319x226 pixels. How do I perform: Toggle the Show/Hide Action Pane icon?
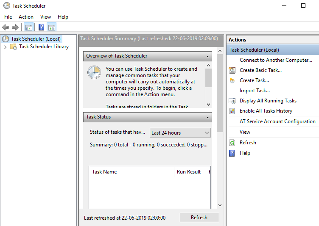51,28
